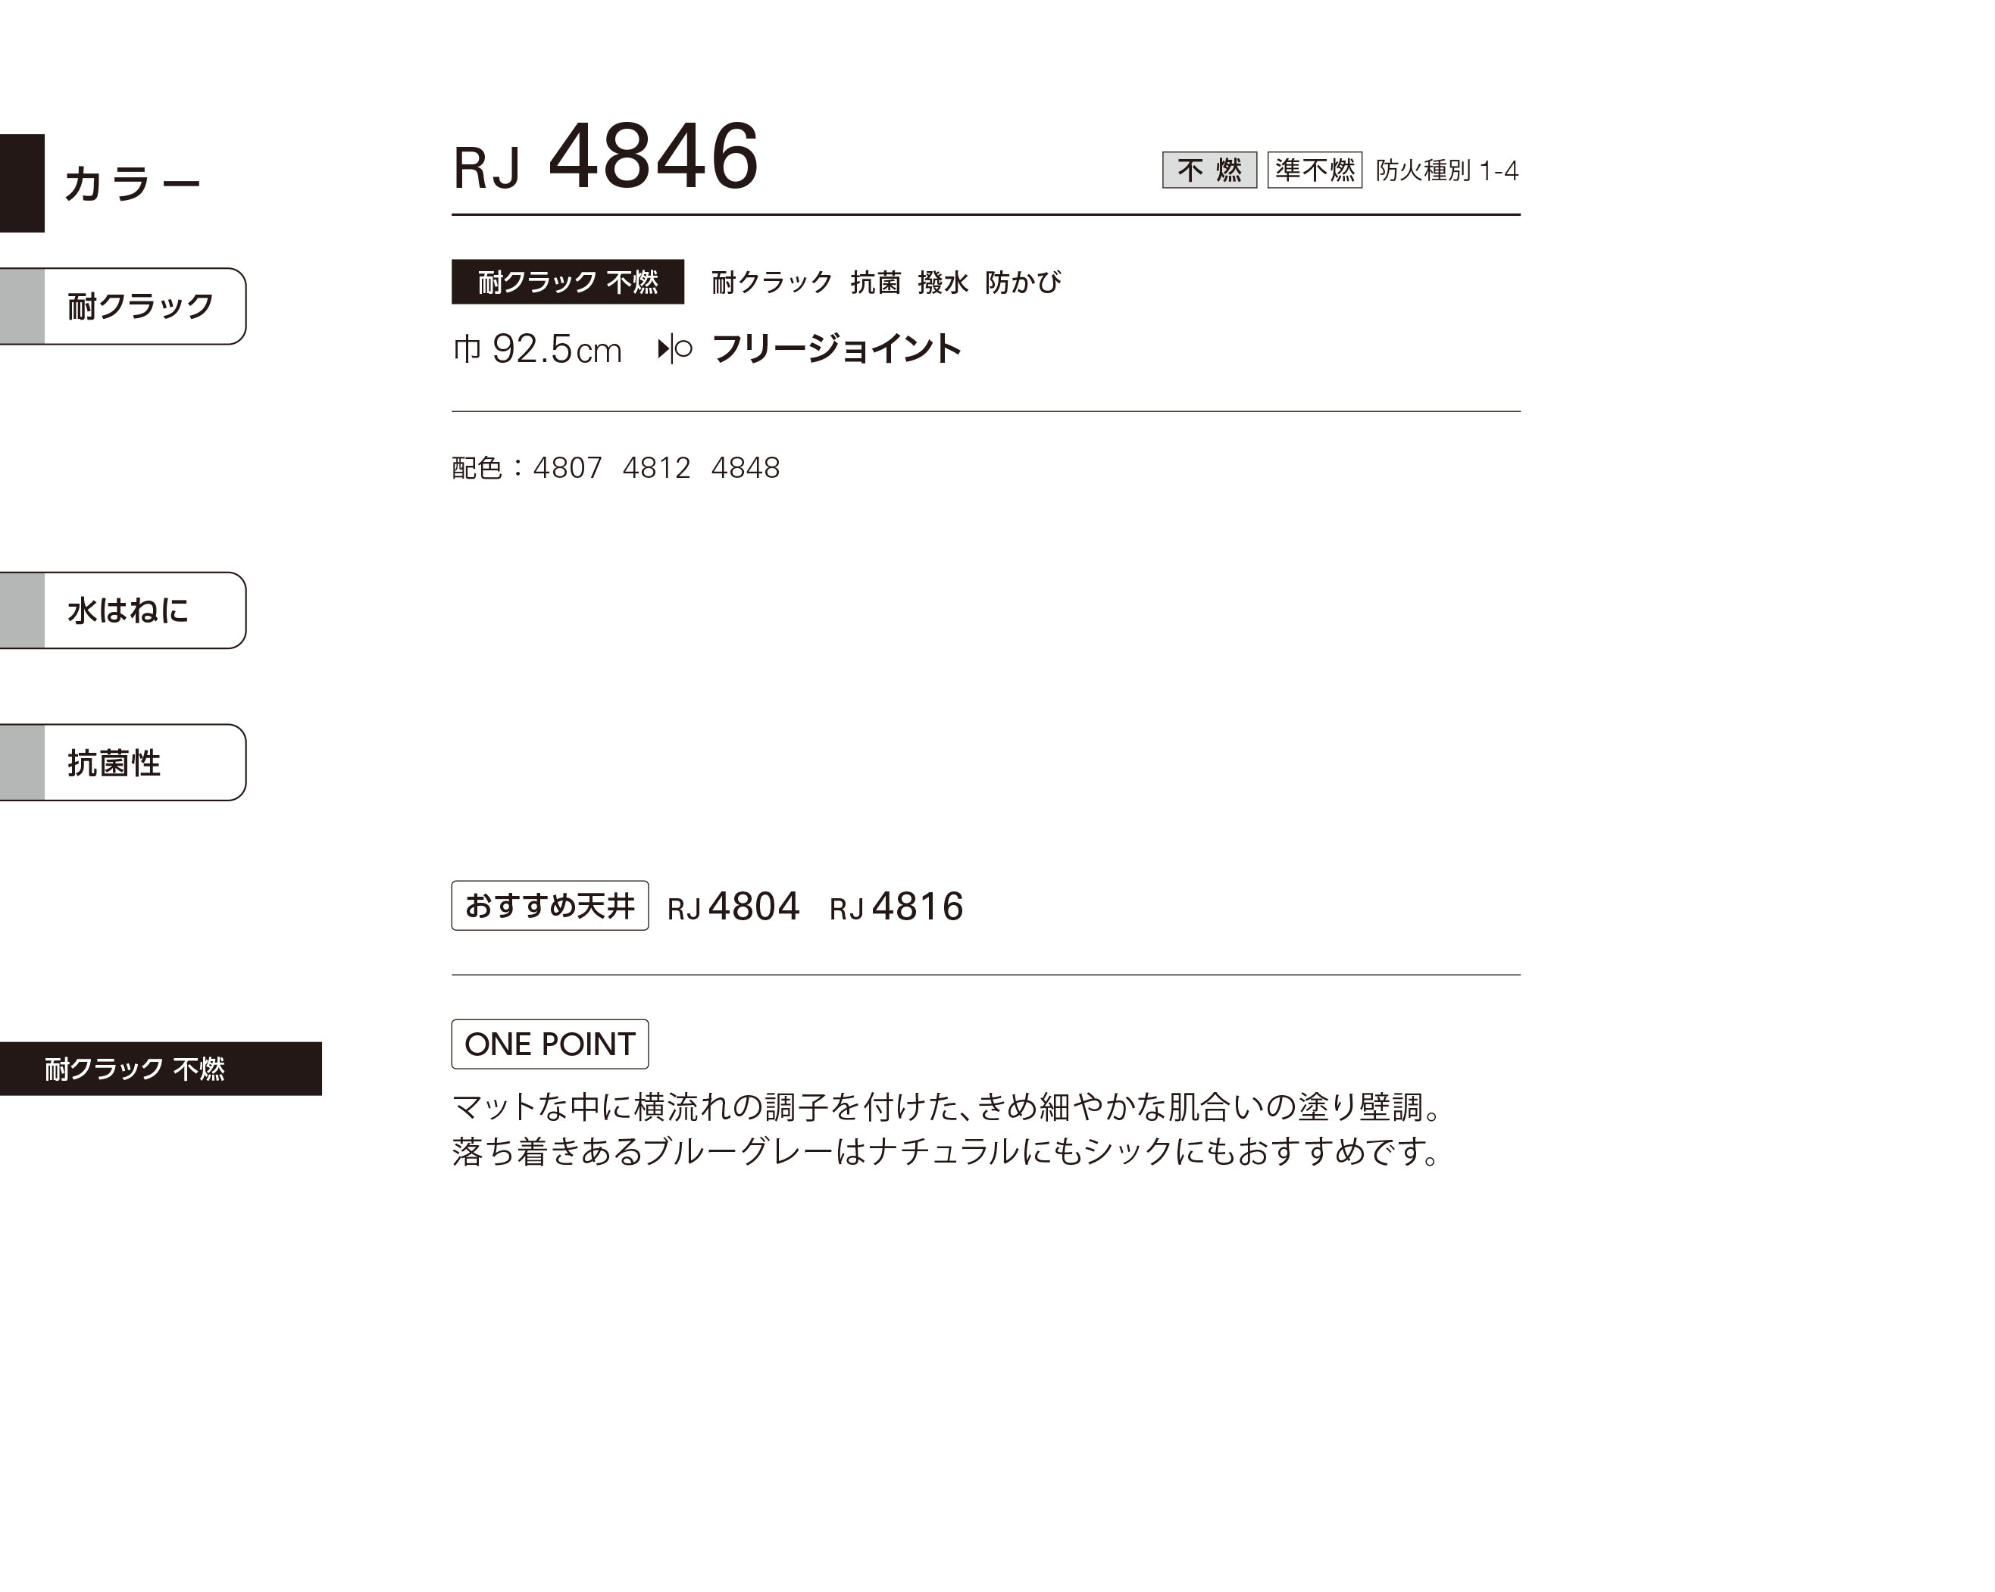The height and width of the screenshot is (1592, 1995).
Task: Click the black 耐クラック 不燃 header label
Action: (568, 281)
